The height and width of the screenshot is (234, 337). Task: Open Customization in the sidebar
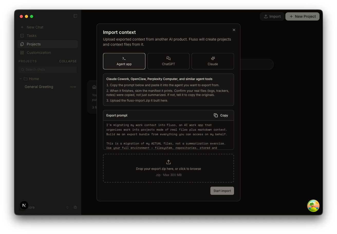point(48,53)
